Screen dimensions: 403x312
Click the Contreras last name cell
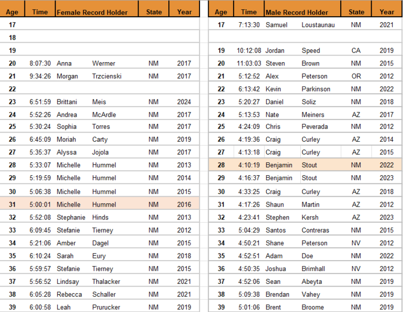click(x=315, y=230)
